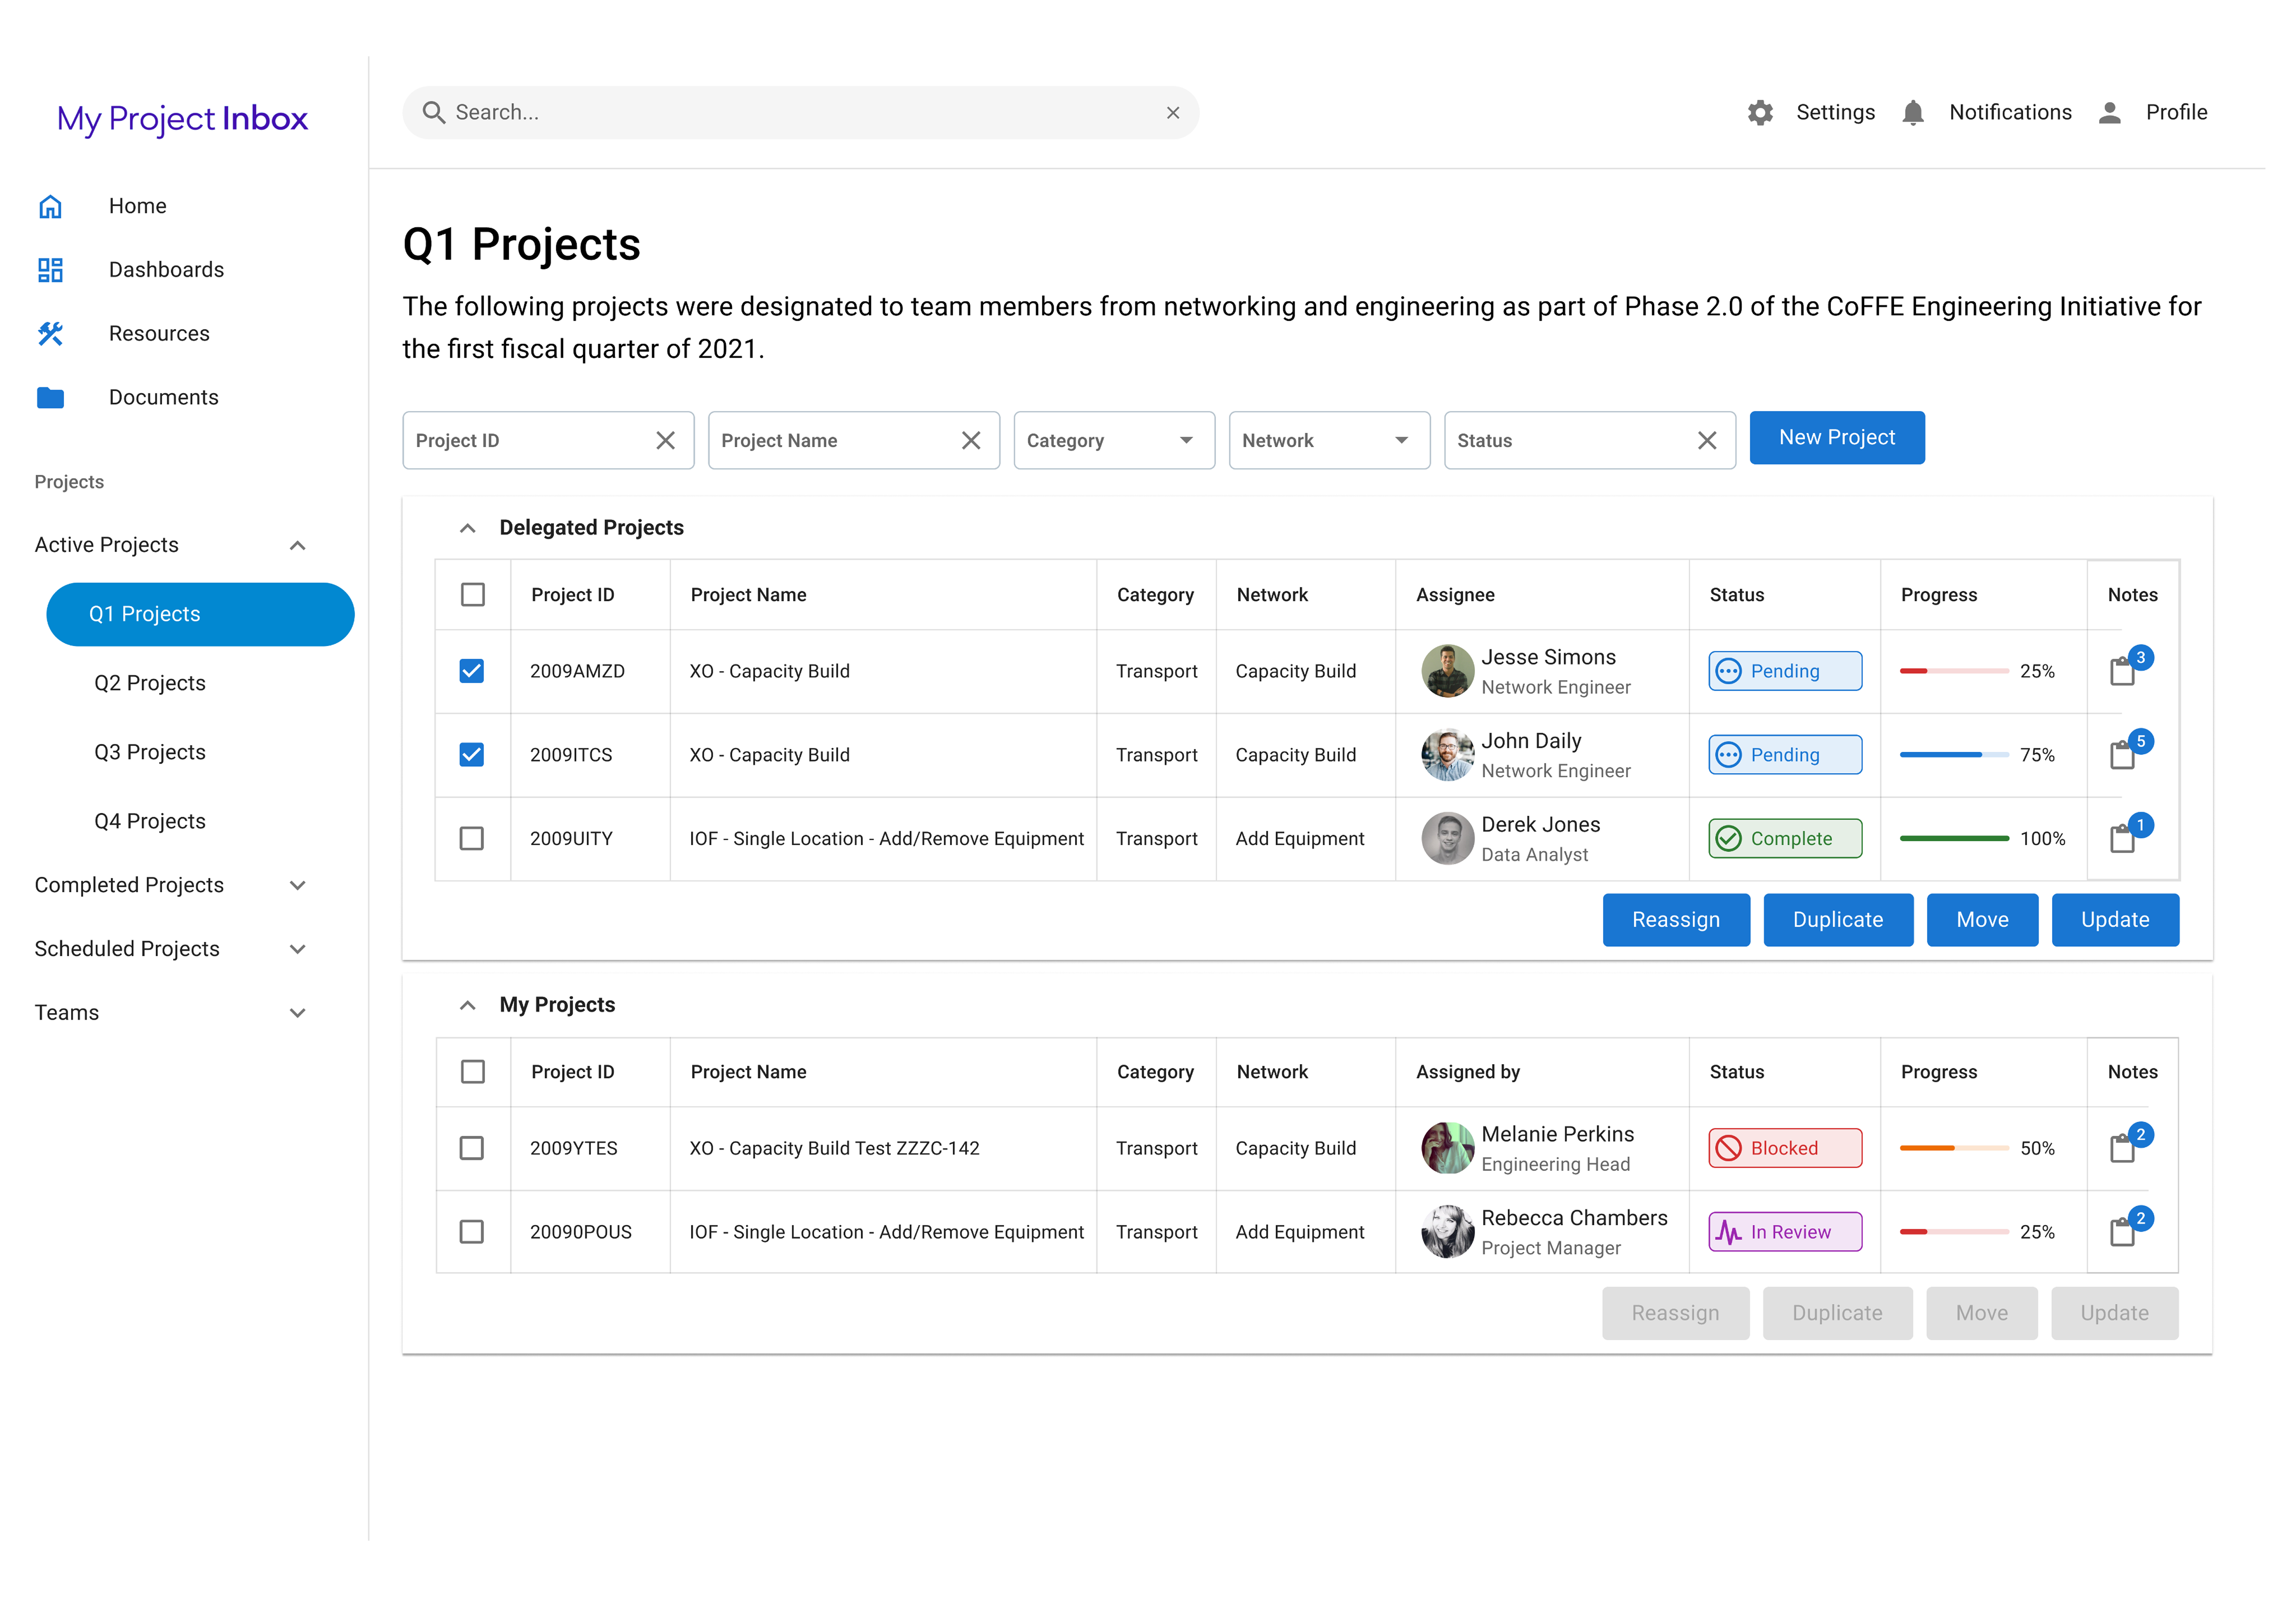Uncheck the 2009AMZD project checkbox
Screen dimensions: 2296x1597
(x=472, y=671)
